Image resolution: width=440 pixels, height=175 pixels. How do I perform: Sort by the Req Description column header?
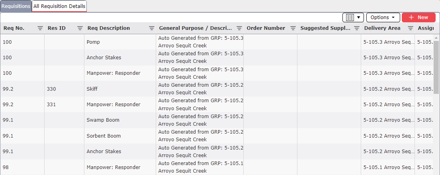109,28
